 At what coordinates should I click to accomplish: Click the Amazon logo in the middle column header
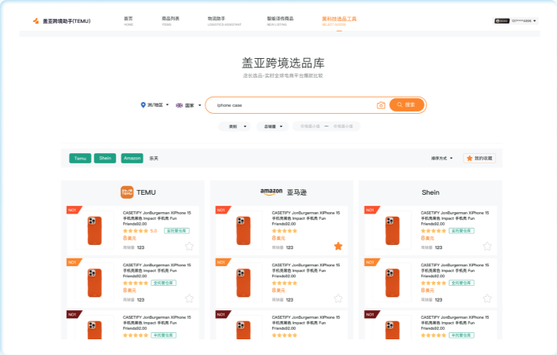(271, 191)
